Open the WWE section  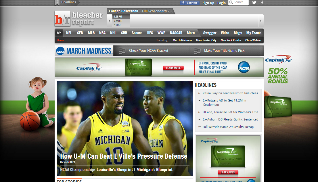point(161,33)
